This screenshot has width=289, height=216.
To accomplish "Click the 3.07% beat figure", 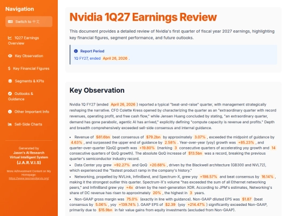I will tap(200, 137).
